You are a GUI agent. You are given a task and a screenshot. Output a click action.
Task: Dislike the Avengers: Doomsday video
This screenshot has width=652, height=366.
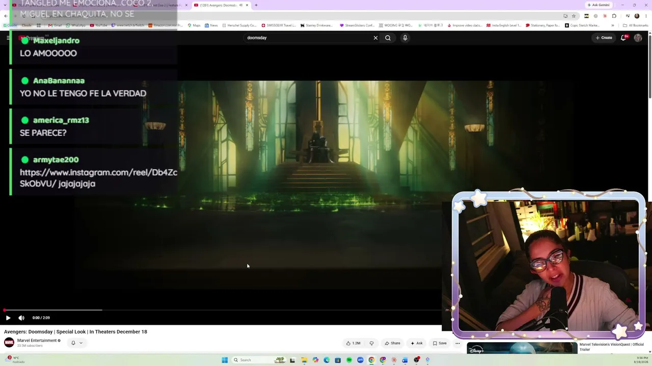pyautogui.click(x=371, y=343)
